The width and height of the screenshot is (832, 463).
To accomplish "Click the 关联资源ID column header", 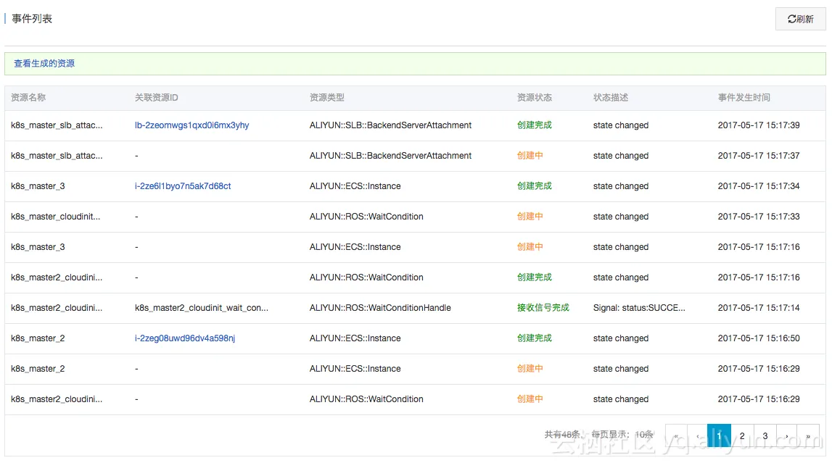I will click(156, 98).
